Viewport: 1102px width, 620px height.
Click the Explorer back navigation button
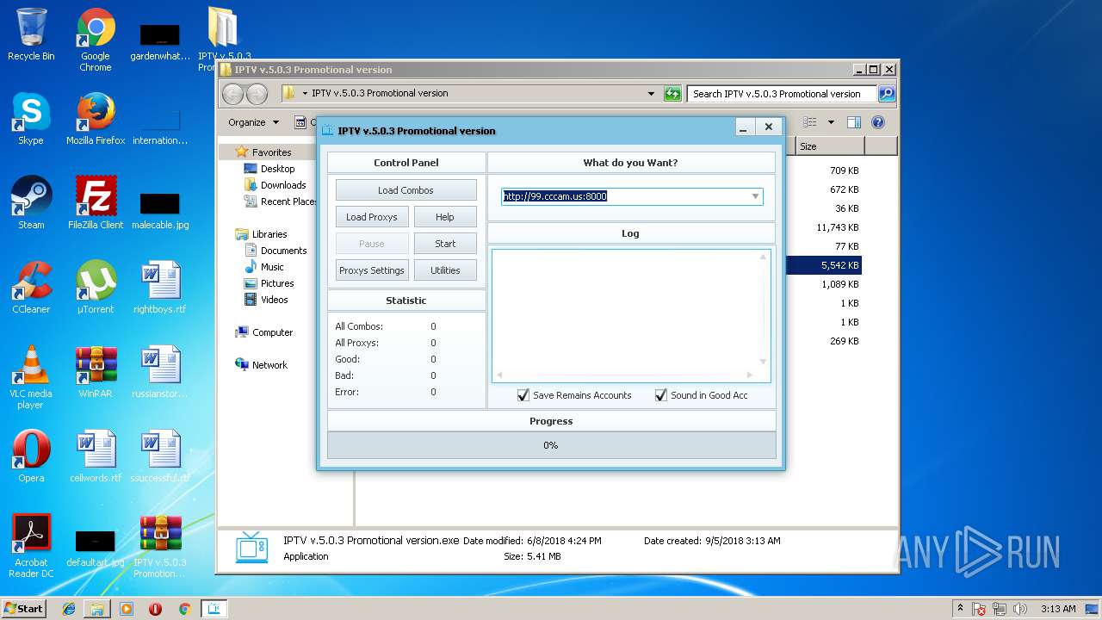click(x=233, y=94)
